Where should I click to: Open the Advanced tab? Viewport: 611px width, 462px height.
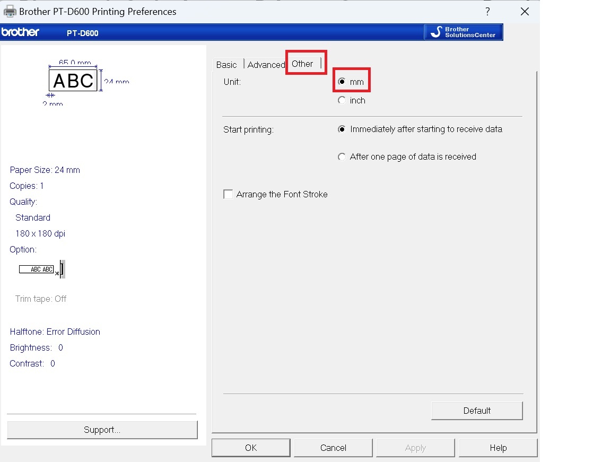coord(266,65)
